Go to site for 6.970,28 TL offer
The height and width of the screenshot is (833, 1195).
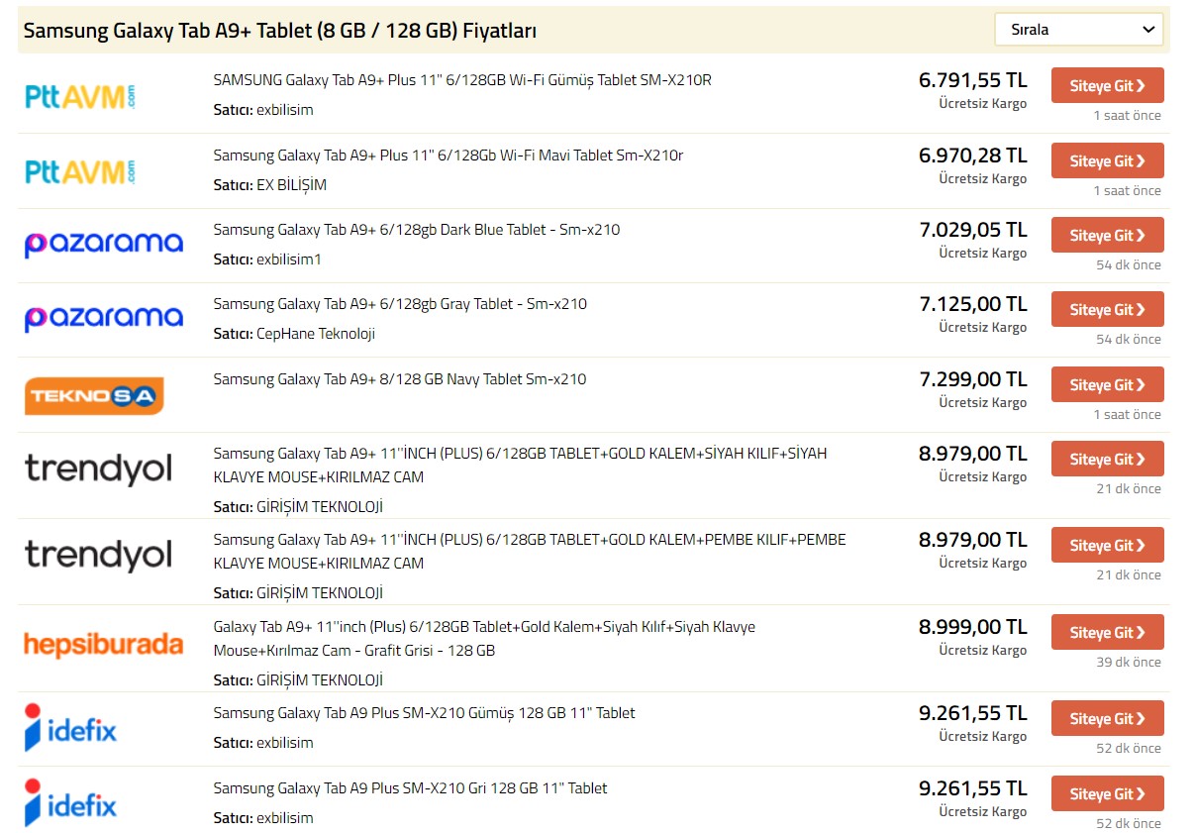point(1107,160)
